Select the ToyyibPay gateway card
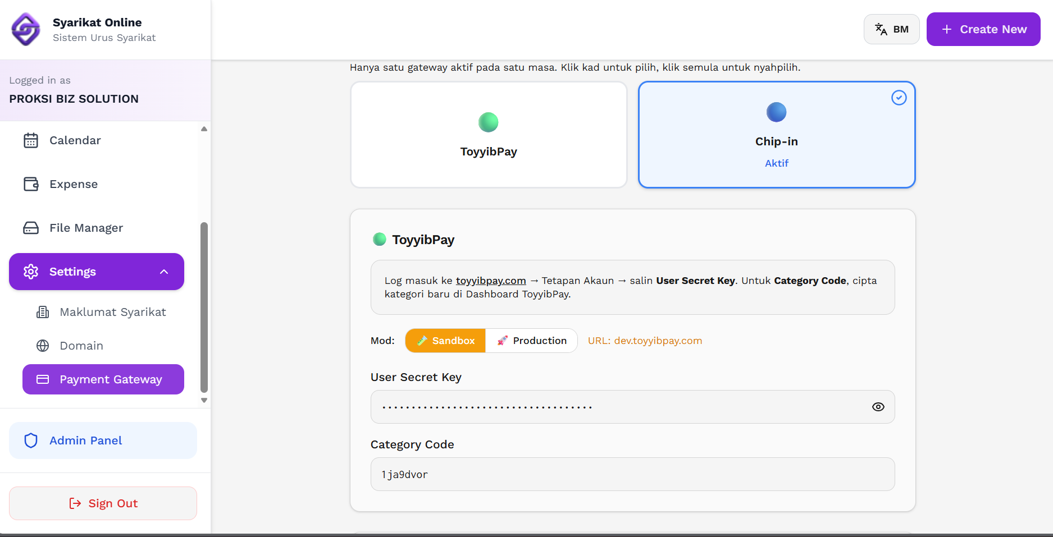 [x=489, y=135]
